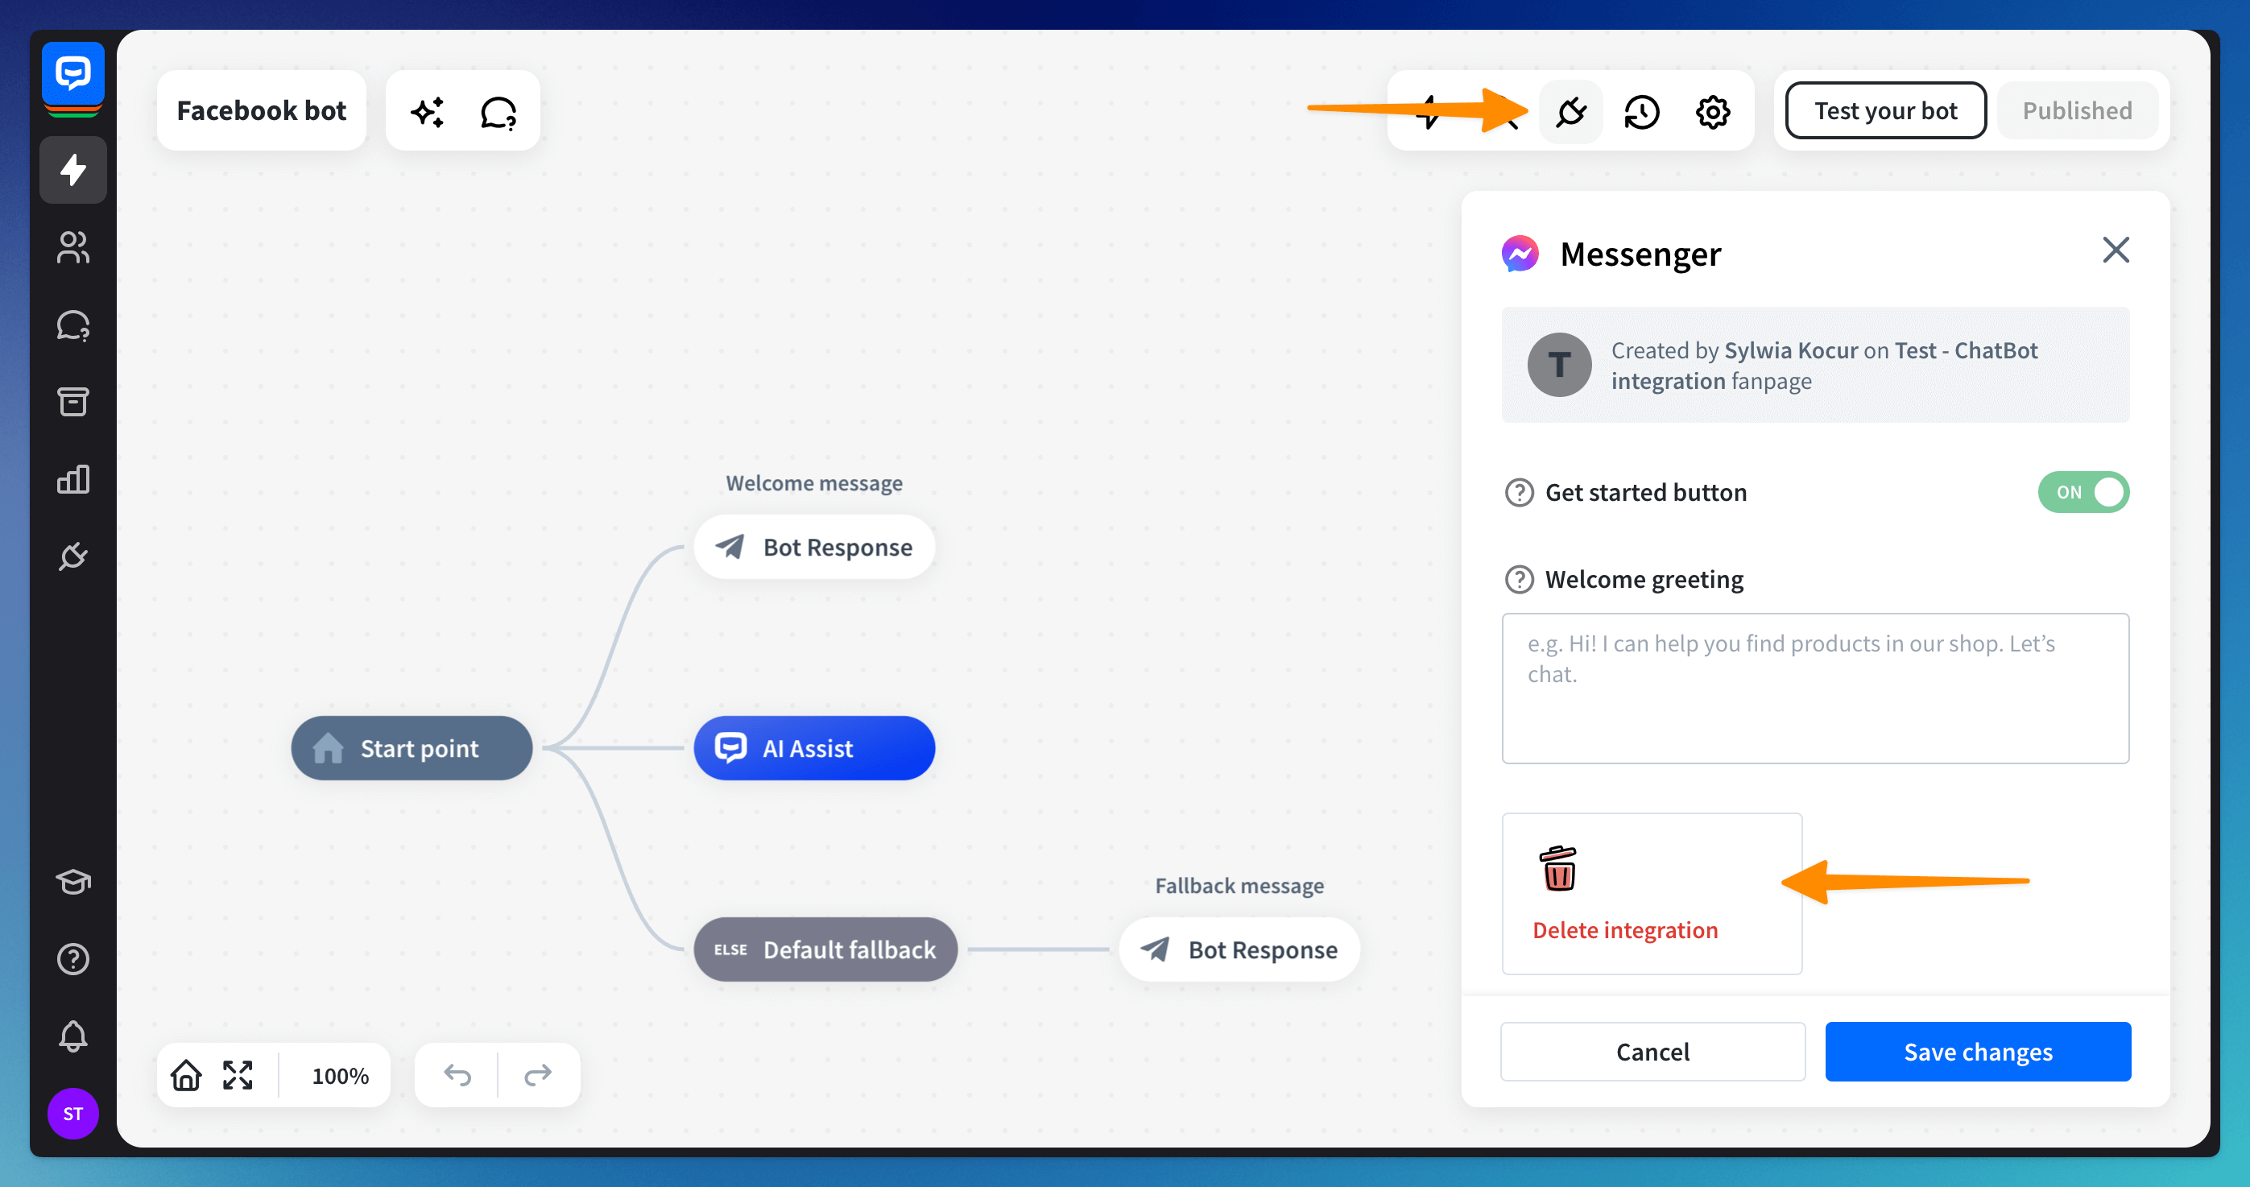The height and width of the screenshot is (1187, 2250).
Task: Click Save changes button
Action: click(1977, 1051)
